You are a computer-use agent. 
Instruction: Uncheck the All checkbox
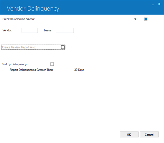tap(146, 19)
